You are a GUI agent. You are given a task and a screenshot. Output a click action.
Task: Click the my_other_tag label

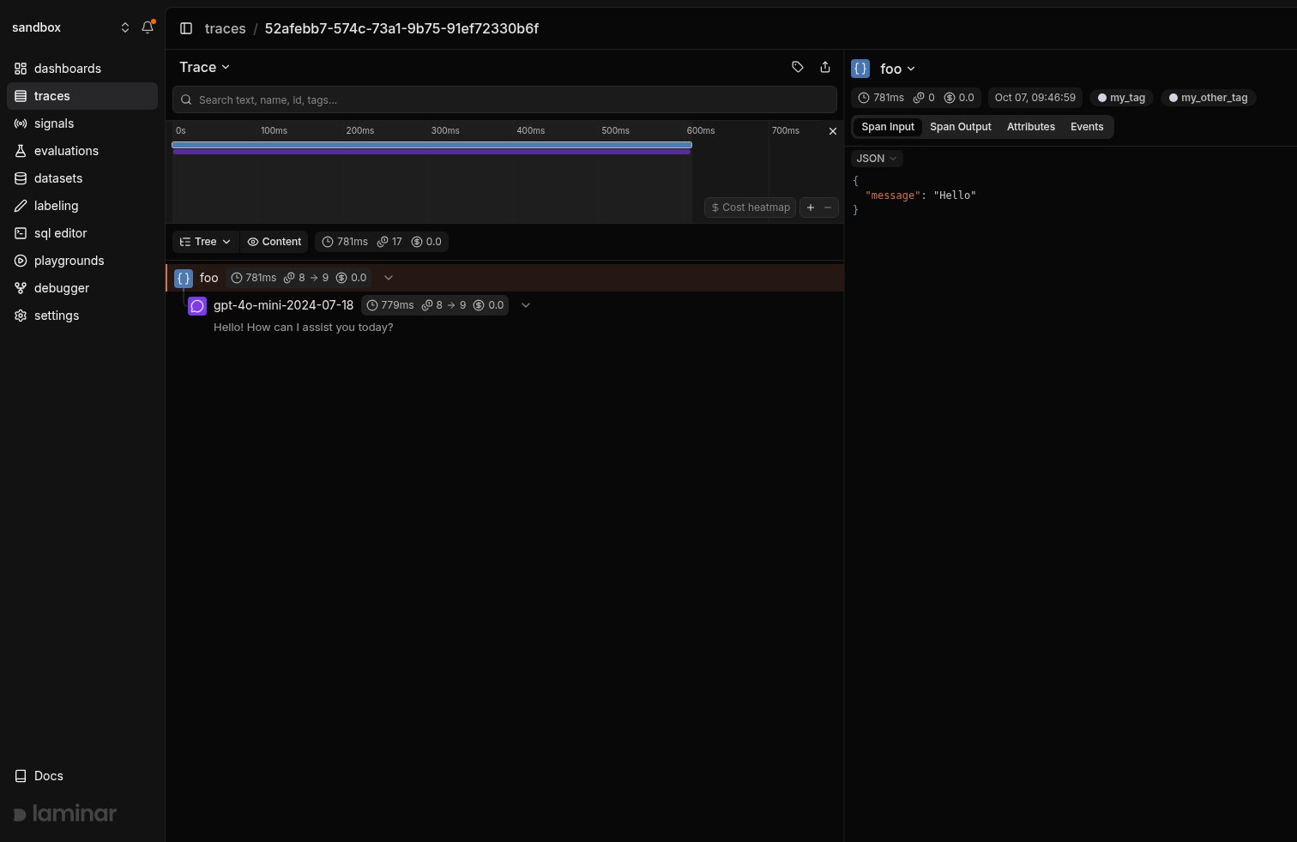pos(1208,98)
